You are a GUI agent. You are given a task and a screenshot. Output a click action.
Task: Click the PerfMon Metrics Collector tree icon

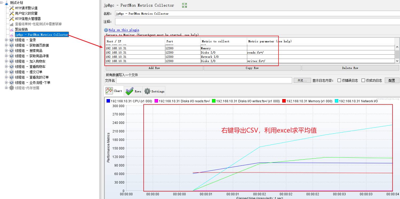[x=12, y=35]
